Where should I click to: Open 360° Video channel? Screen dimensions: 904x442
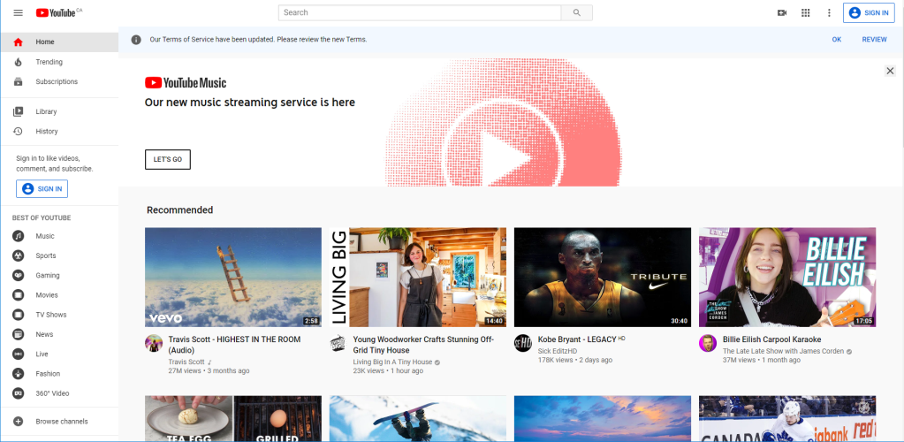(x=51, y=393)
